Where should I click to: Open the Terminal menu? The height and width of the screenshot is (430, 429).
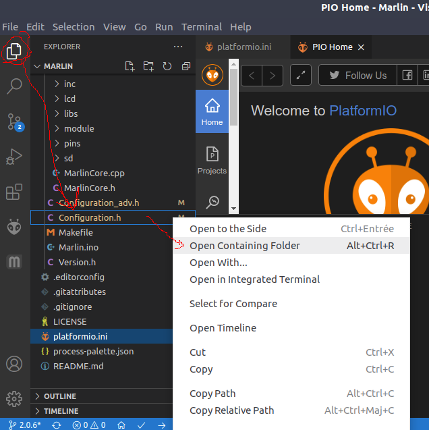pyautogui.click(x=202, y=27)
